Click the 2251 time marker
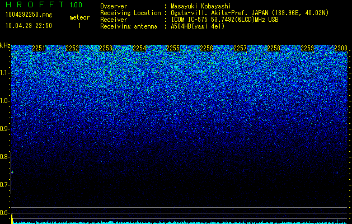 point(39,48)
